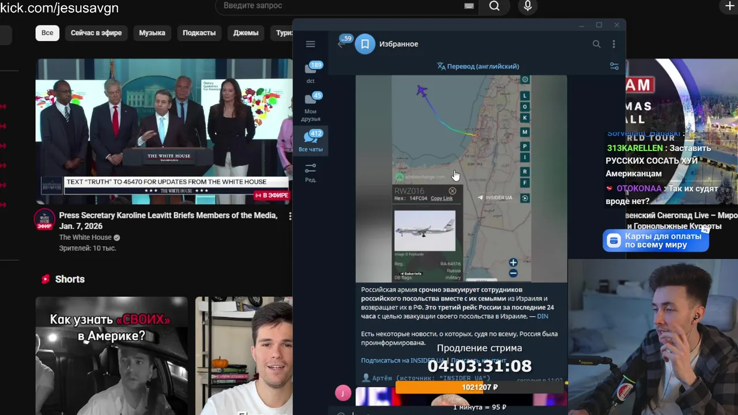Click Карты для оплаты по всему миру banner
Screen dimensions: 738x415
(656, 240)
